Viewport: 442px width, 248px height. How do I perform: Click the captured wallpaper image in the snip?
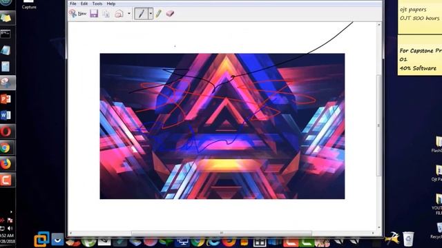222,126
